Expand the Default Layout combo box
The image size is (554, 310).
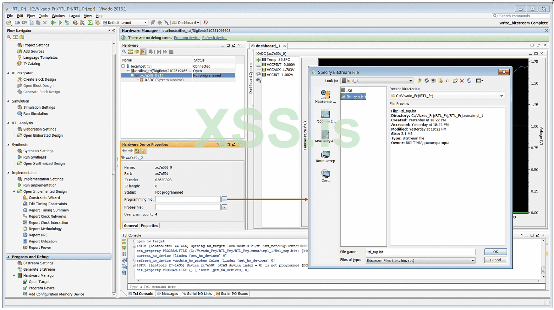[145, 23]
